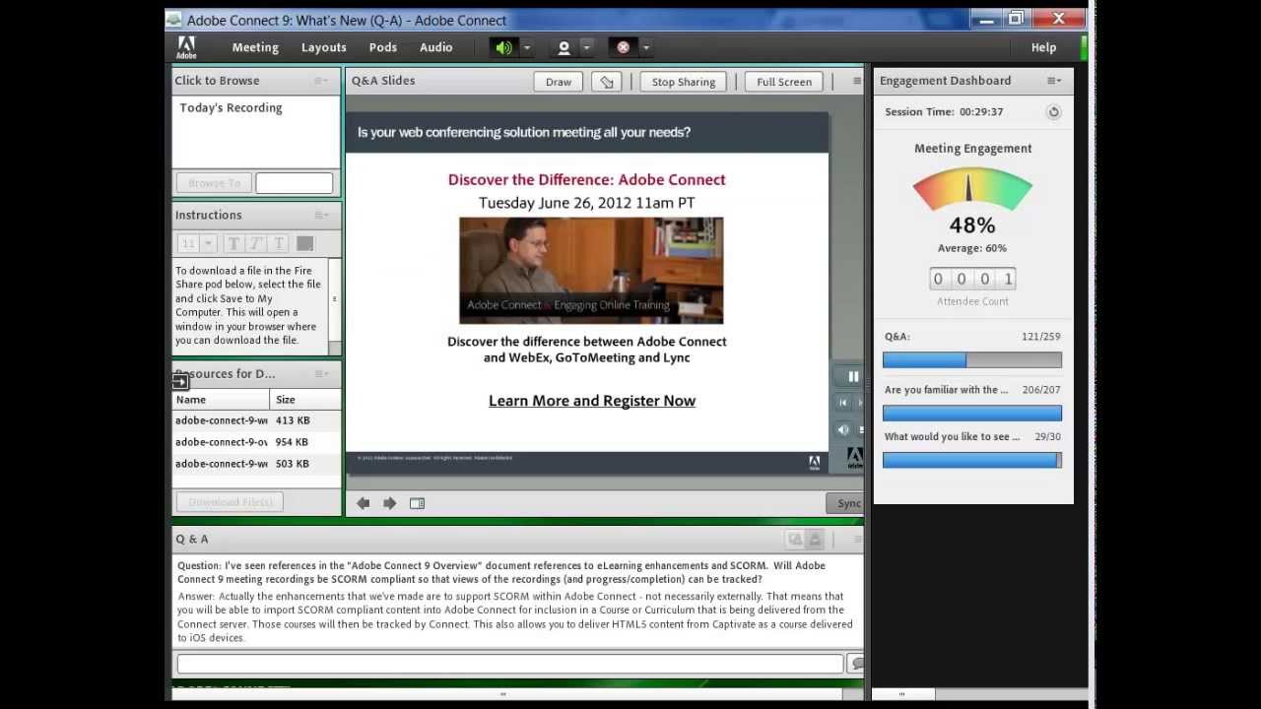Image resolution: width=1261 pixels, height=709 pixels.
Task: Click the Stop Sharing button
Action: pos(684,82)
